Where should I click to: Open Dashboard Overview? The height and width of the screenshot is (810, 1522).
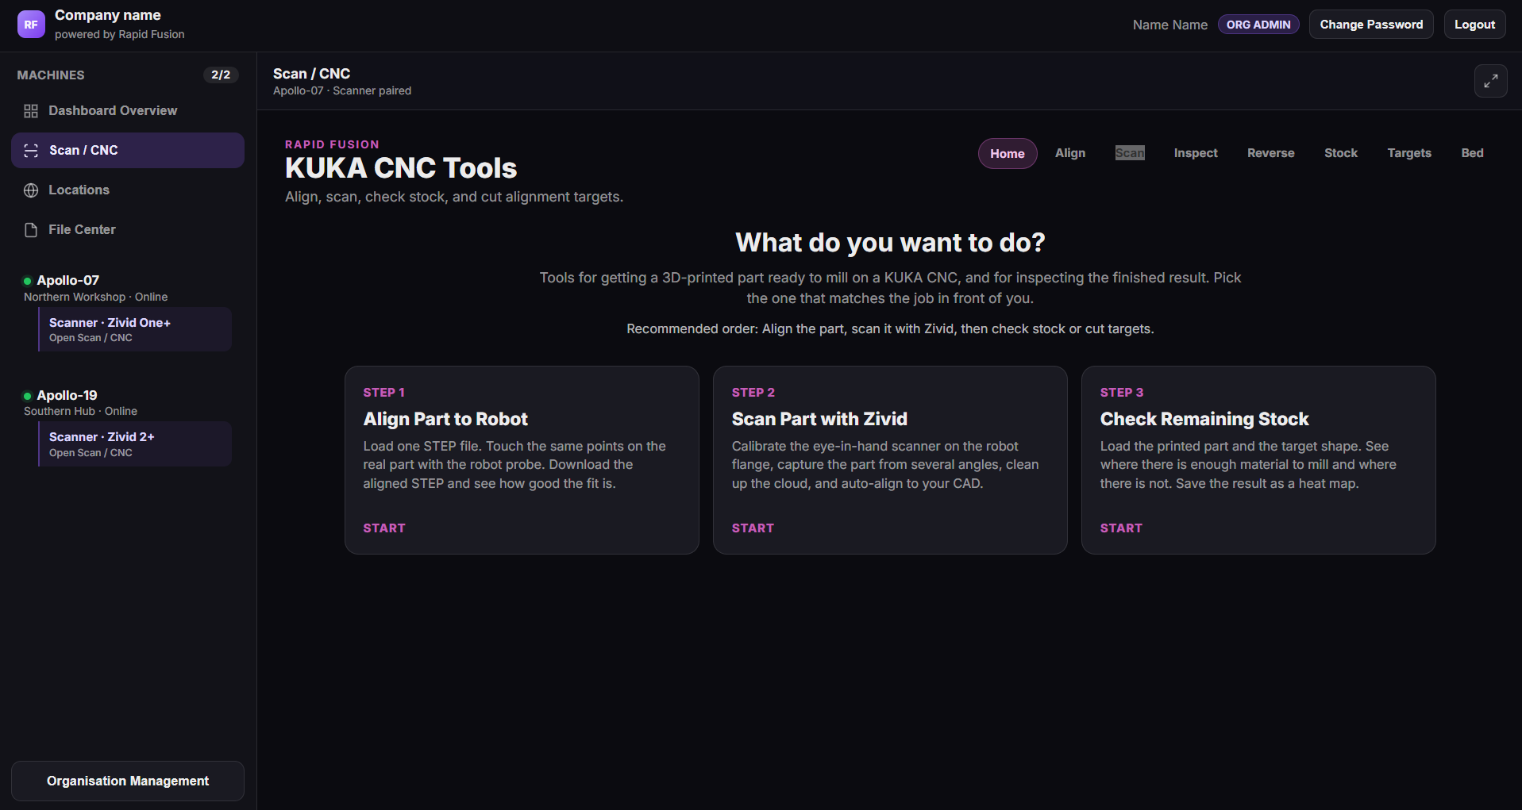click(128, 111)
